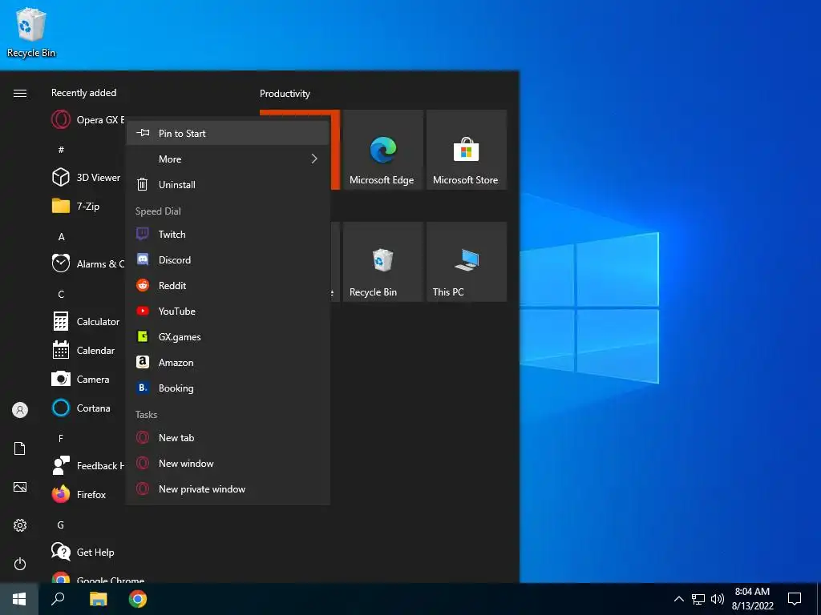Screen dimensions: 821x615
Task: Open Documents from Start sidebar
Action: (x=20, y=448)
